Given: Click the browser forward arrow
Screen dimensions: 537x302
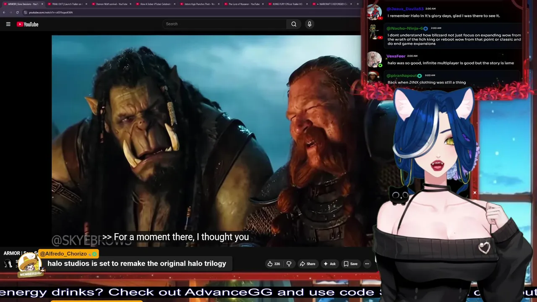Looking at the screenshot, I should (10, 12).
